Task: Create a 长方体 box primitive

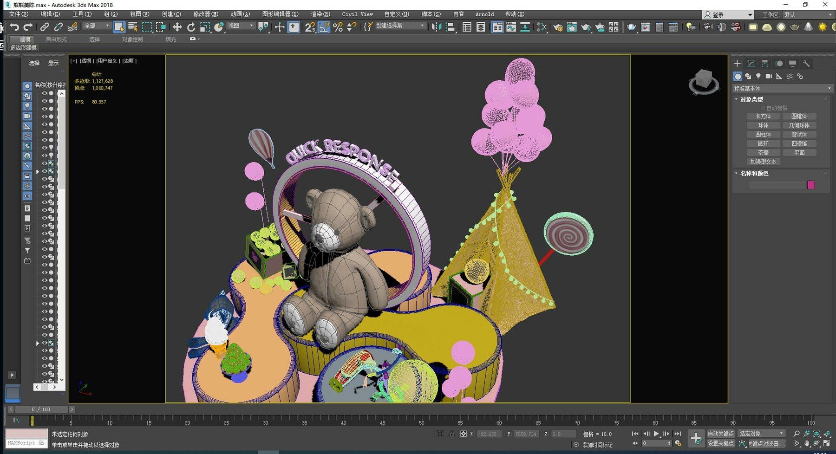Action: click(x=763, y=117)
